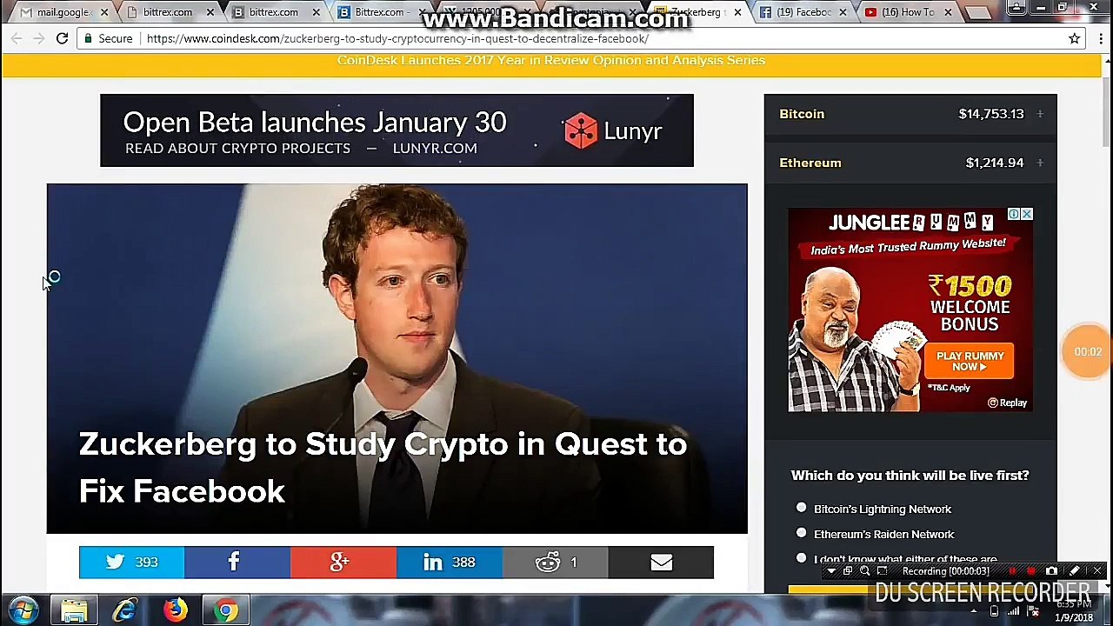Share the article on Facebook

(237, 563)
